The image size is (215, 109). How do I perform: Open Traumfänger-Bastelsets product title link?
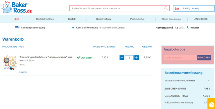[46, 59]
